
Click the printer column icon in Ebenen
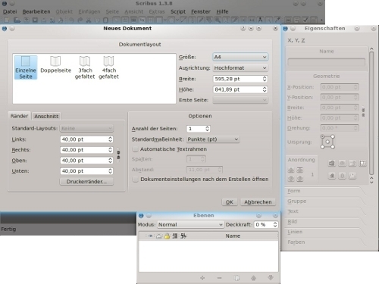(x=158, y=236)
